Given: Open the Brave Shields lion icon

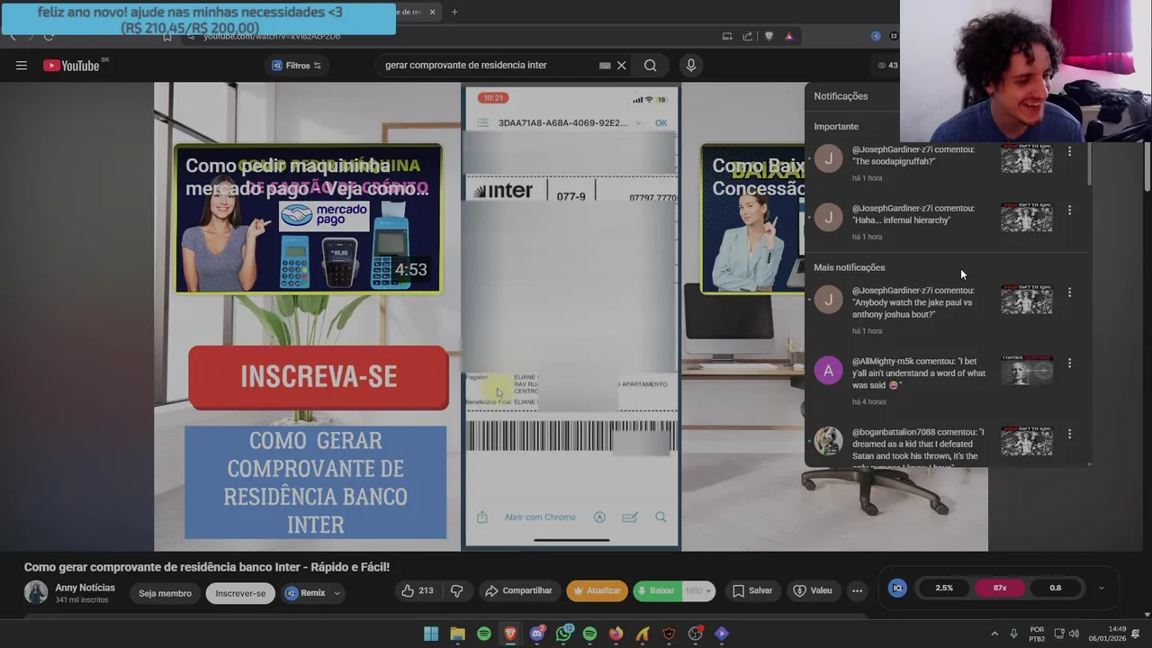Looking at the screenshot, I should coord(769,36).
